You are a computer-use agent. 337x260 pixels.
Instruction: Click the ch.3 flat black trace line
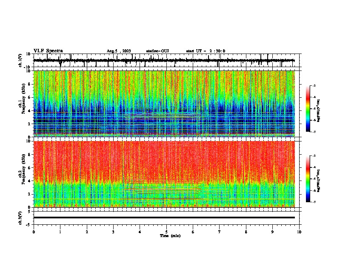tap(164, 218)
